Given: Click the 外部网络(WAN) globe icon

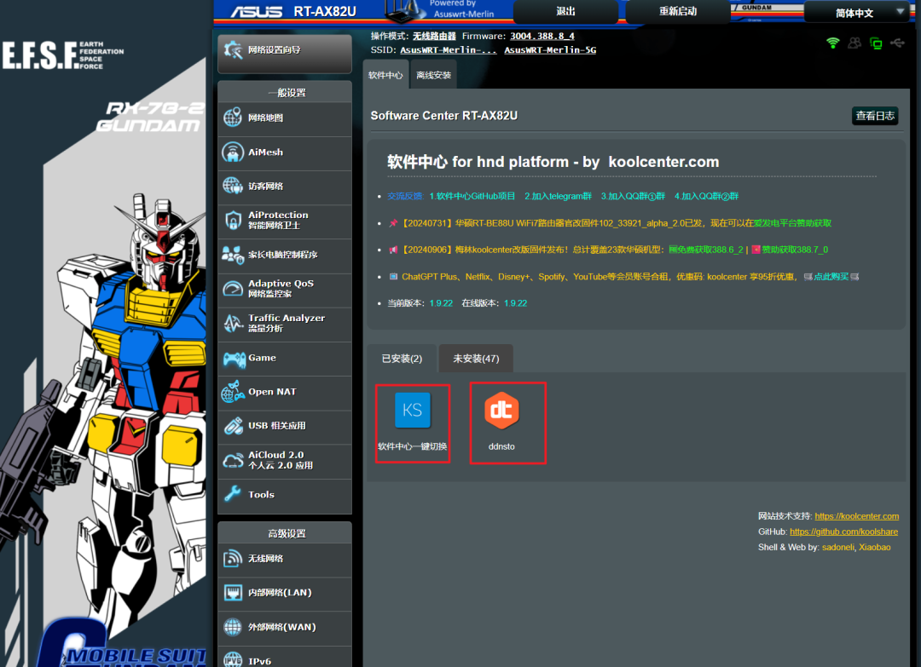Looking at the screenshot, I should (x=233, y=627).
